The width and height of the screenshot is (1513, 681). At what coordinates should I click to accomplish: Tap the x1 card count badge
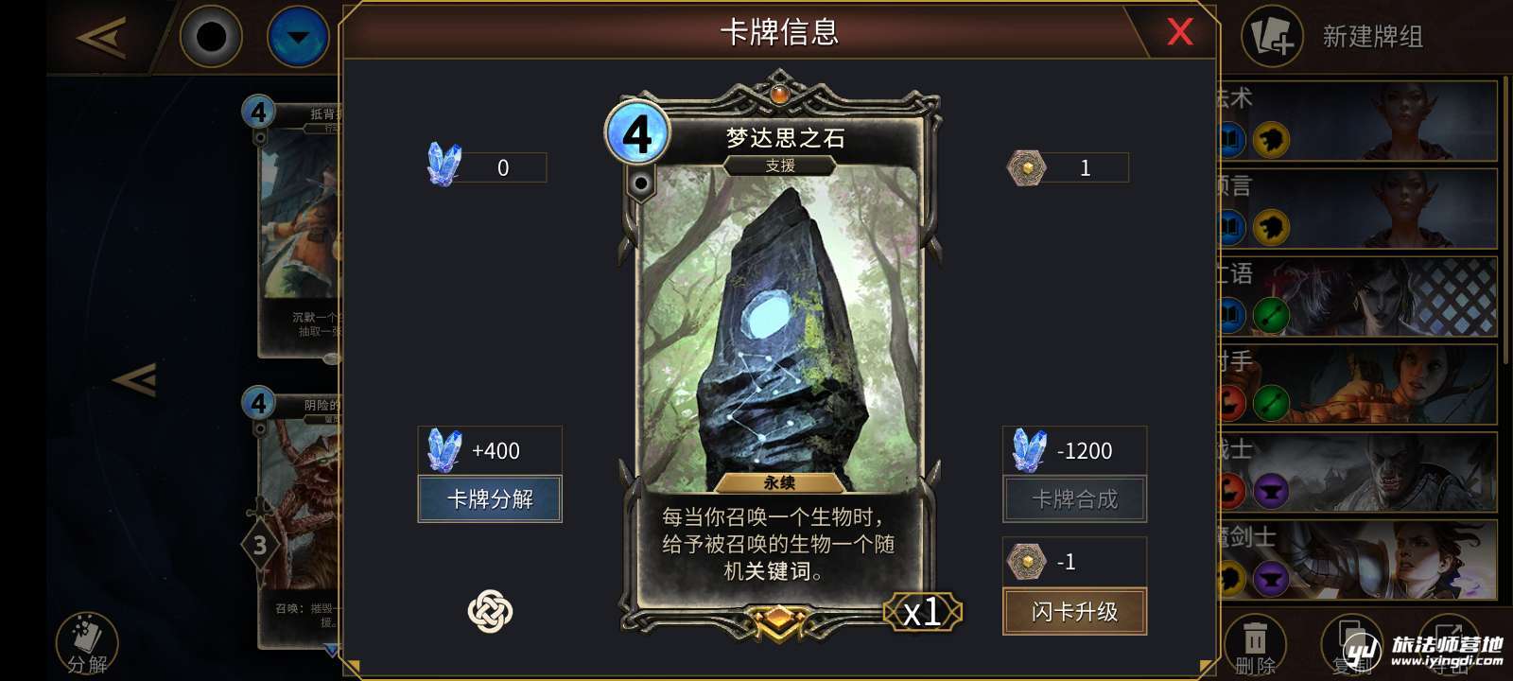pyautogui.click(x=923, y=612)
